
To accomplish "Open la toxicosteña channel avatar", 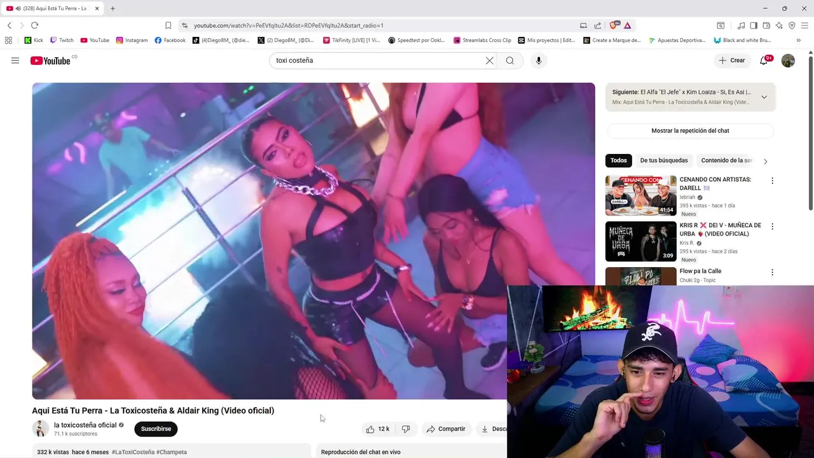I will click(41, 429).
